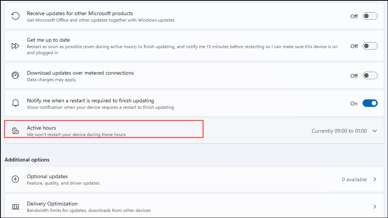Click the gauge icon for metered connections
Screen dimensions: 388x218
click(16, 75)
